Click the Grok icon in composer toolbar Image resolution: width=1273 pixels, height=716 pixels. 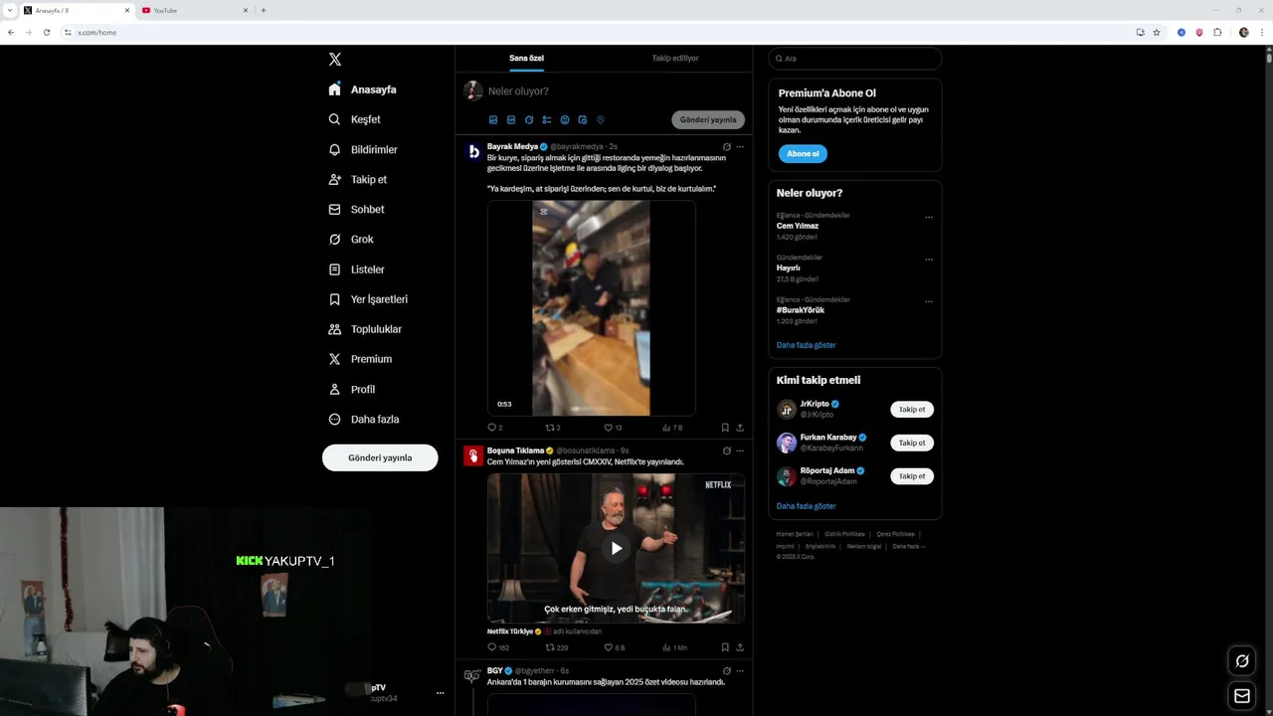click(x=529, y=119)
